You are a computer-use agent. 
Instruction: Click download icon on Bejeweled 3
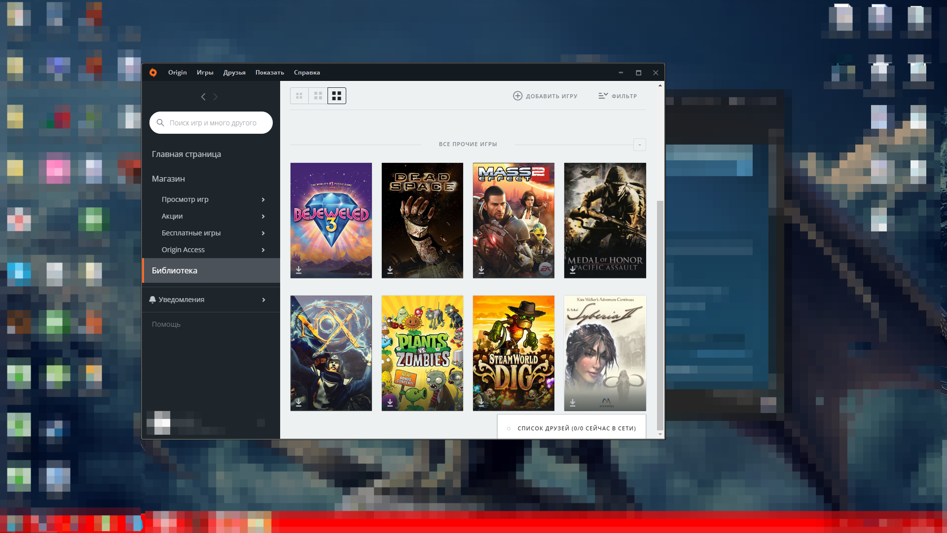coord(298,270)
